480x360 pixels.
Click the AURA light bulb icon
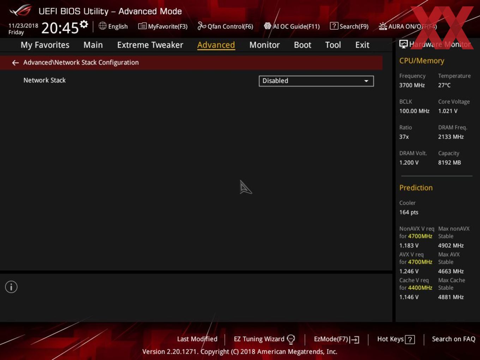tap(383, 26)
